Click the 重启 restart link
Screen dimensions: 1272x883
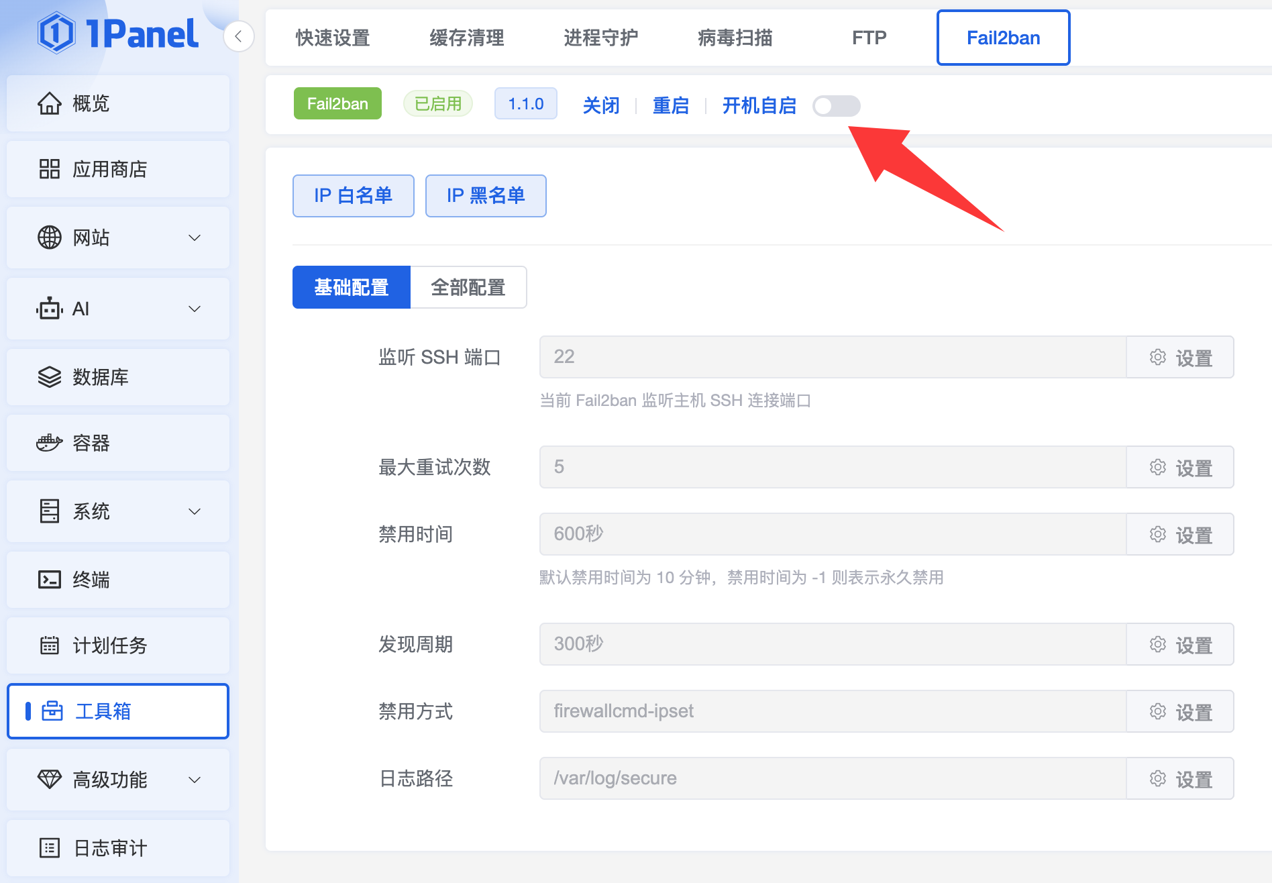point(671,106)
